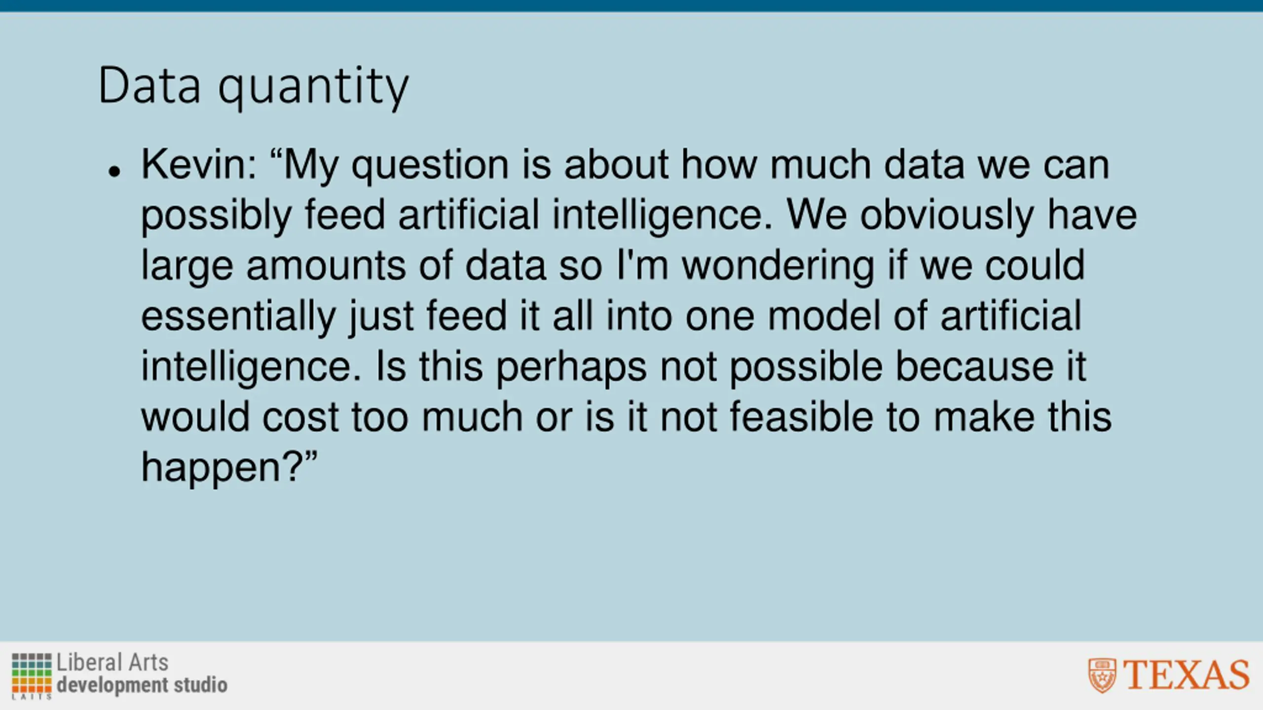This screenshot has height=710, width=1263.
Task: Click the Liberal Arts colored grid logo icon
Action: (32, 673)
